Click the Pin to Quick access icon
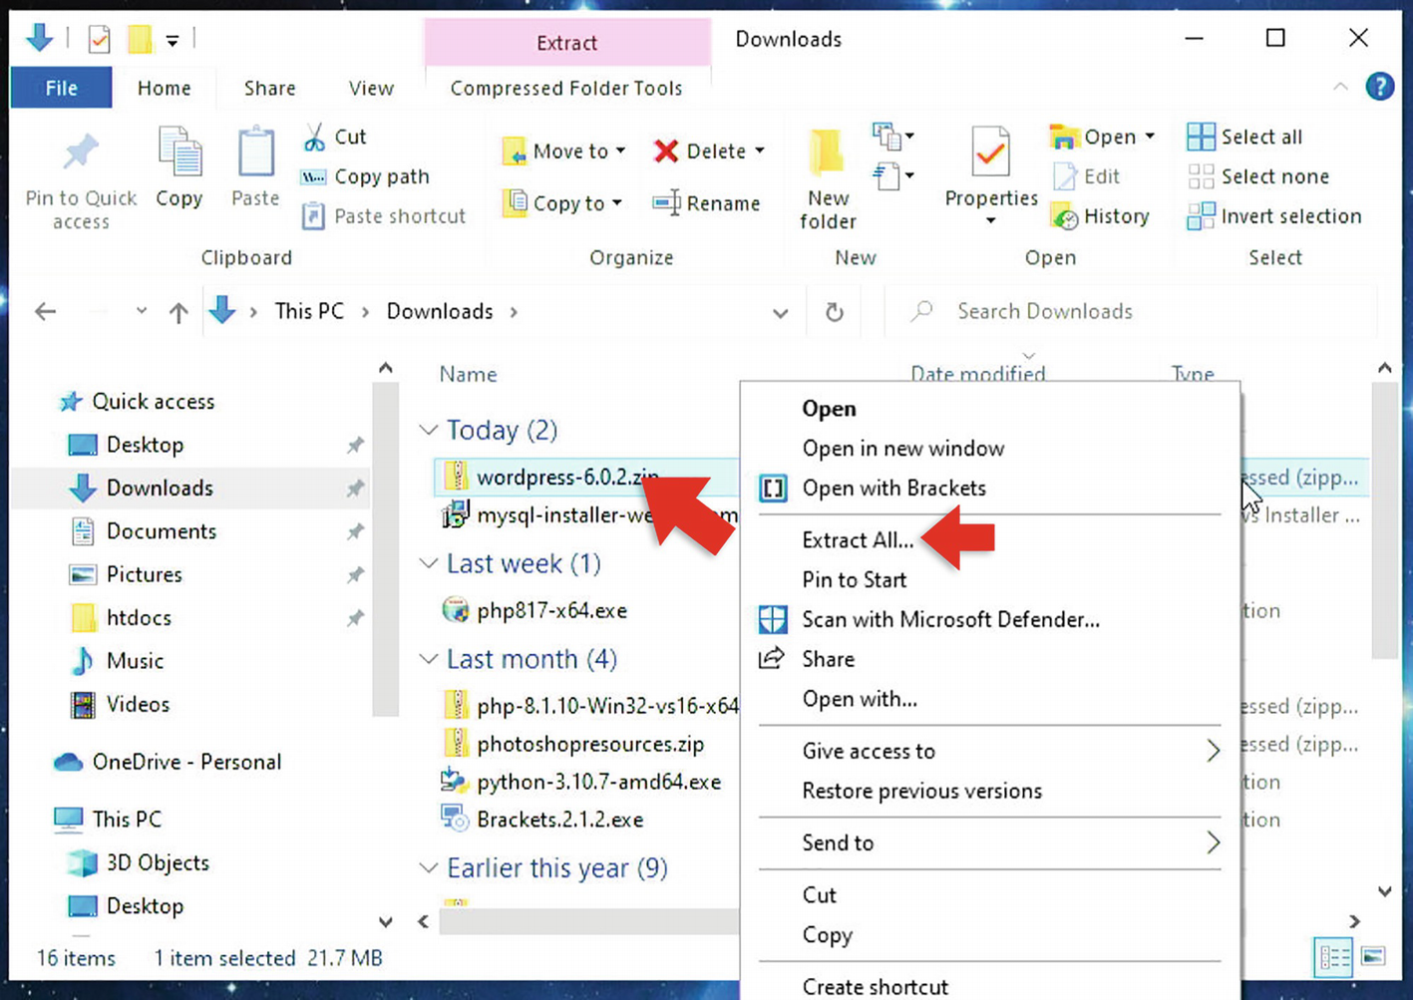Viewport: 1413px width, 1000px height. [81, 154]
